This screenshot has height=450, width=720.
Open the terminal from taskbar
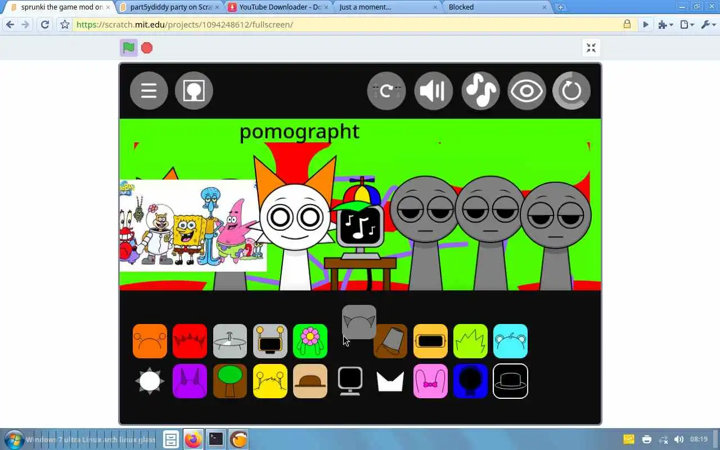(216, 439)
